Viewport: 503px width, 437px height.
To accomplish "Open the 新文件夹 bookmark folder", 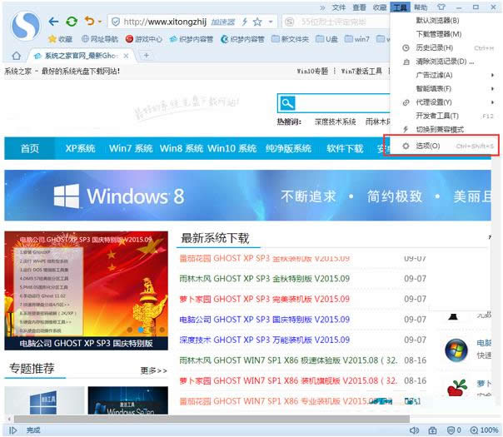I will [x=290, y=39].
